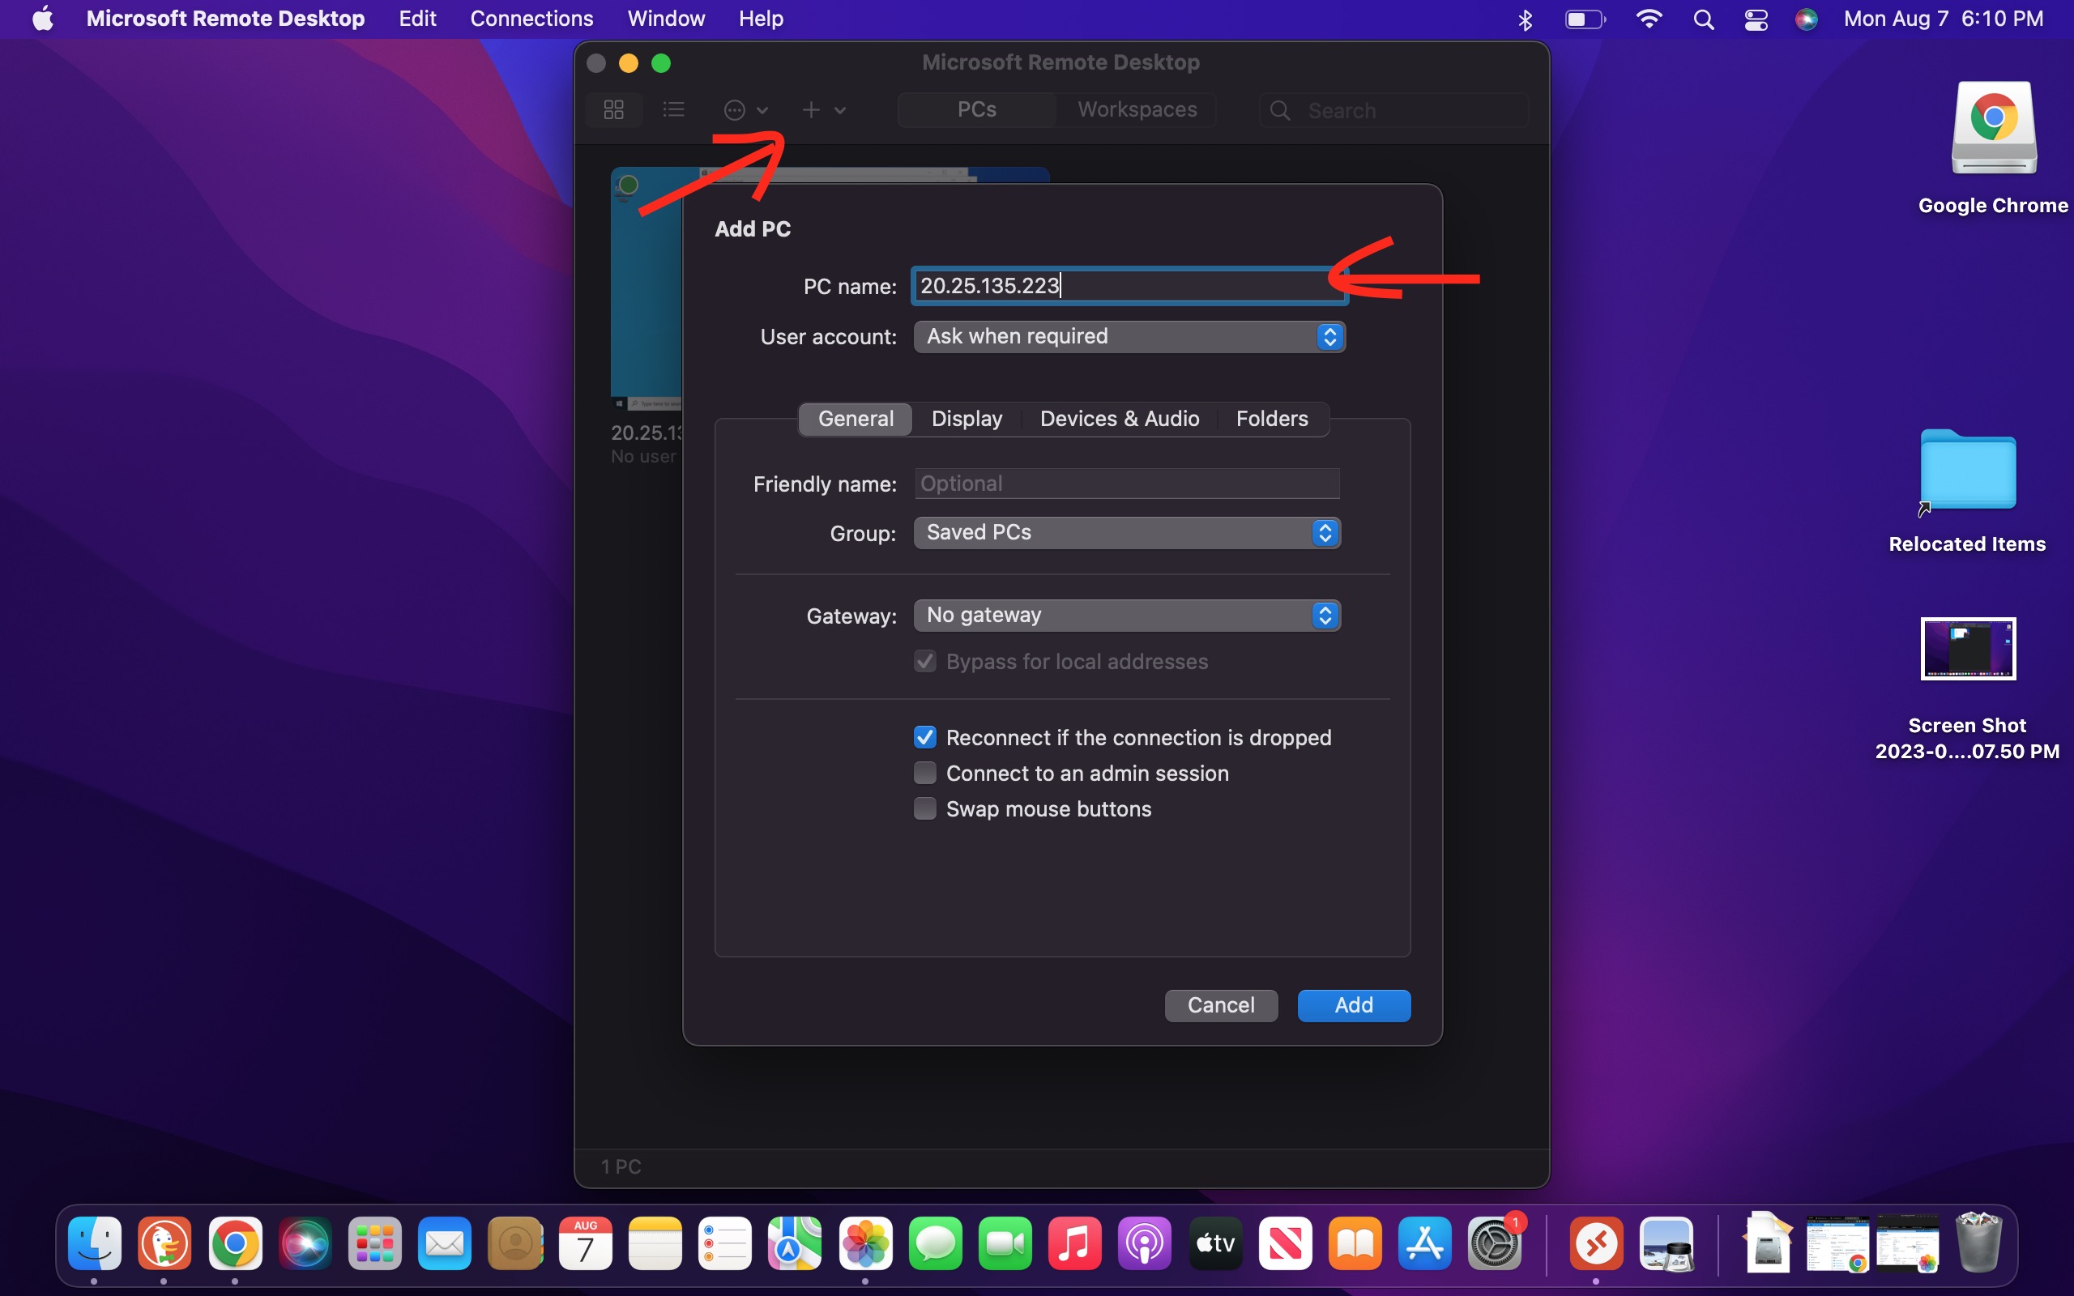Open the Devices & Audio tab
This screenshot has width=2074, height=1296.
click(x=1120, y=419)
